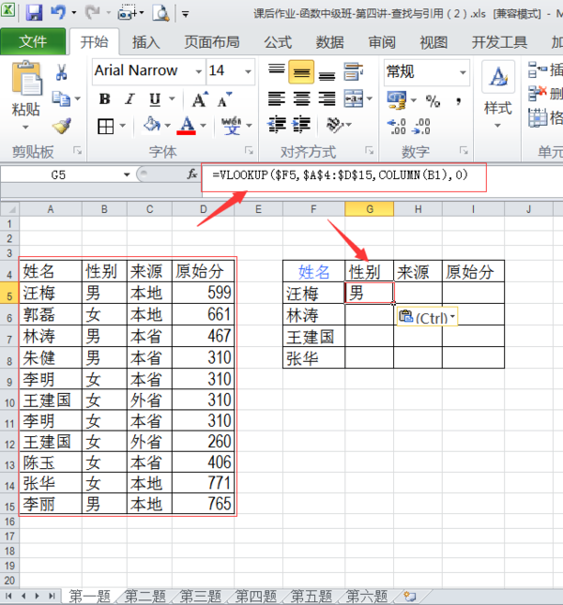The height and width of the screenshot is (605, 563).
Task: Click Merge and Center icon
Action: [x=354, y=98]
